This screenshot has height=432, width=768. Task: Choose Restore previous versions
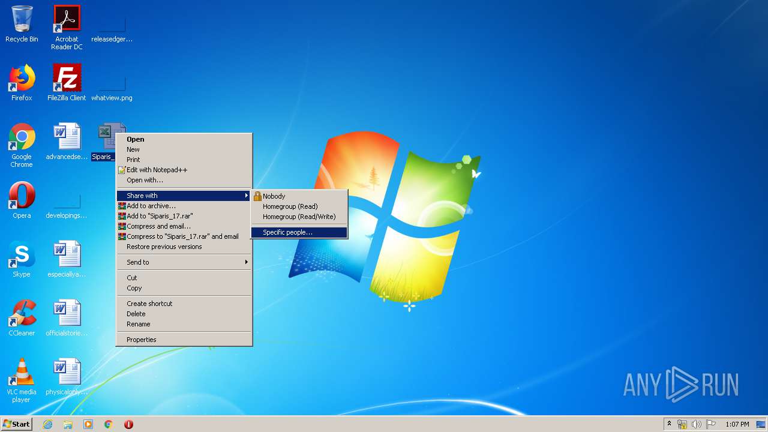[184, 247]
